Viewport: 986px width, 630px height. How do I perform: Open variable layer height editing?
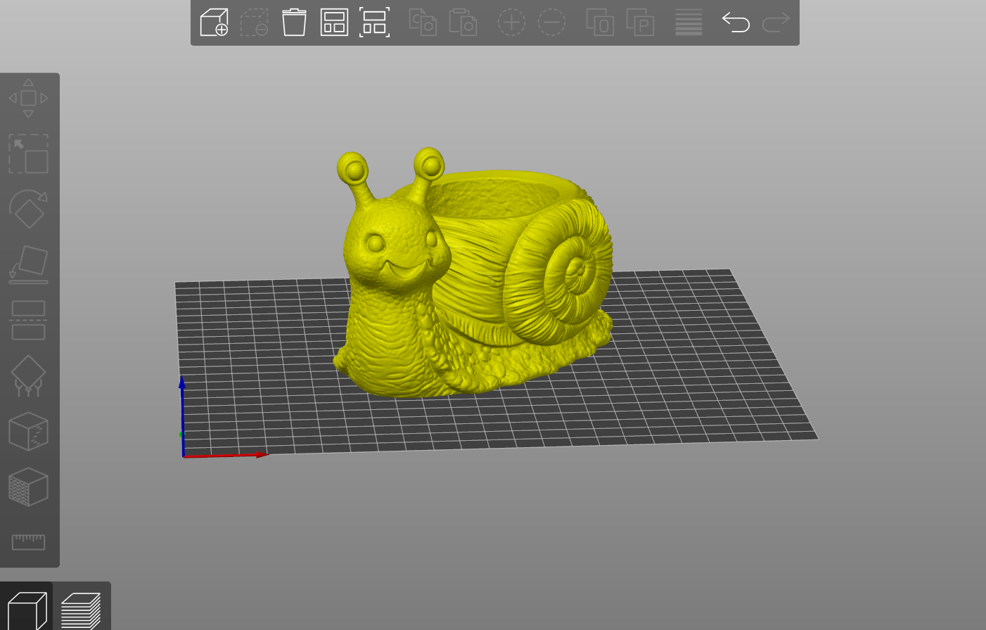tap(689, 22)
